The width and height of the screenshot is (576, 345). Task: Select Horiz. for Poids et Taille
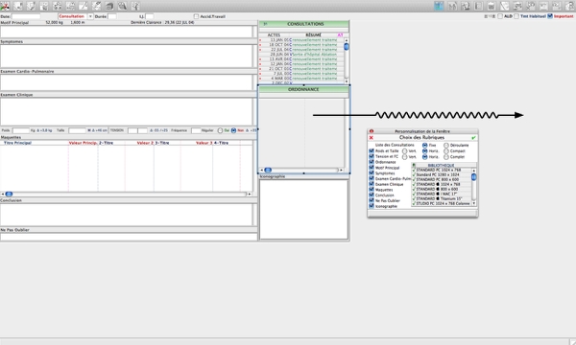coord(424,151)
